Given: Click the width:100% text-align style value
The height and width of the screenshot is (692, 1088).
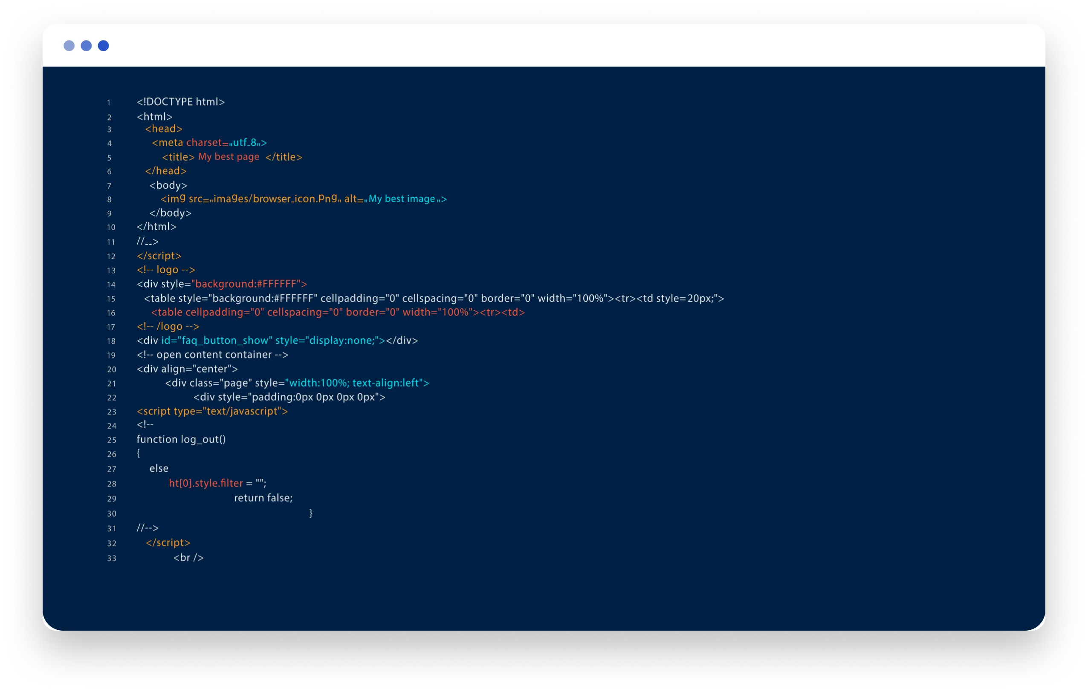Looking at the screenshot, I should [x=356, y=383].
